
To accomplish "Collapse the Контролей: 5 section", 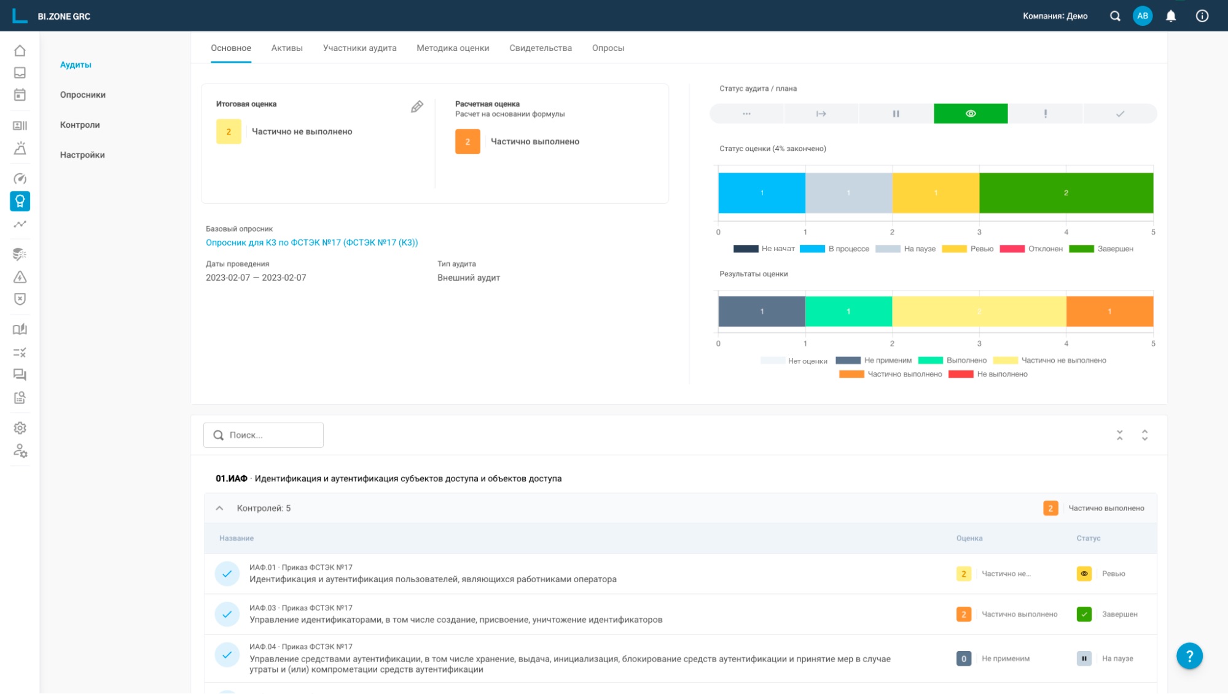I will tap(219, 509).
